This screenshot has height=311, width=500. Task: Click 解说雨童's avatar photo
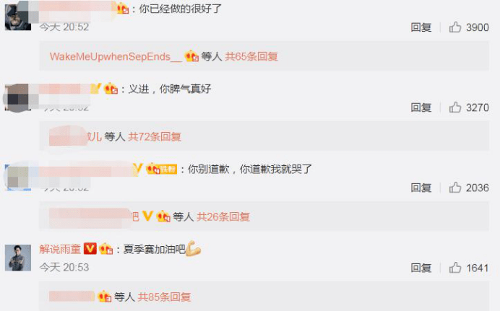tap(18, 258)
